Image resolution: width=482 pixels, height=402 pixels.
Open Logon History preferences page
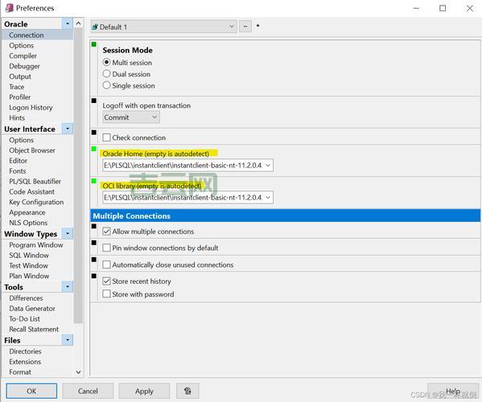[x=31, y=108]
